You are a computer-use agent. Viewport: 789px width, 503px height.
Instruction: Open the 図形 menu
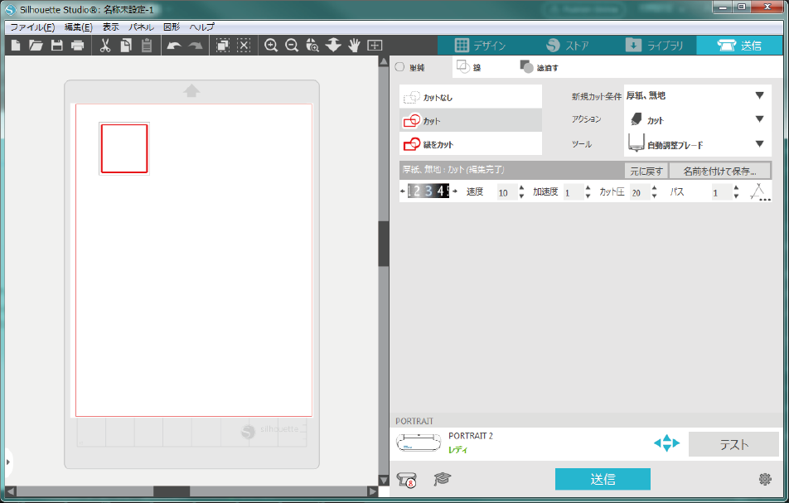(x=172, y=27)
